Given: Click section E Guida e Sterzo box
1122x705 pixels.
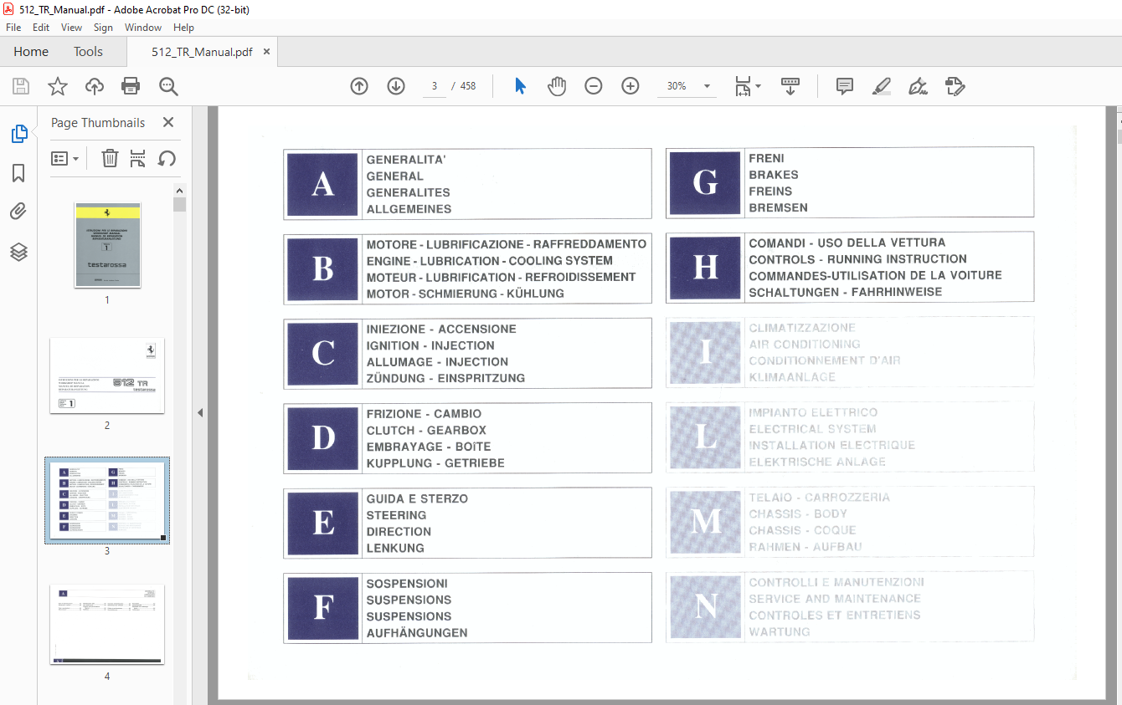Looking at the screenshot, I should pos(467,523).
